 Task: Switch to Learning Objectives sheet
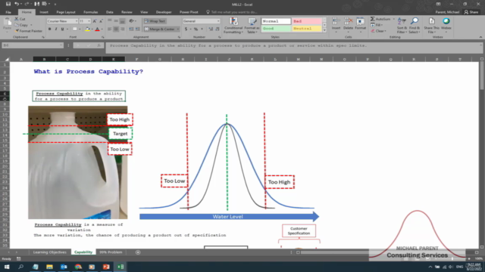(x=50, y=252)
